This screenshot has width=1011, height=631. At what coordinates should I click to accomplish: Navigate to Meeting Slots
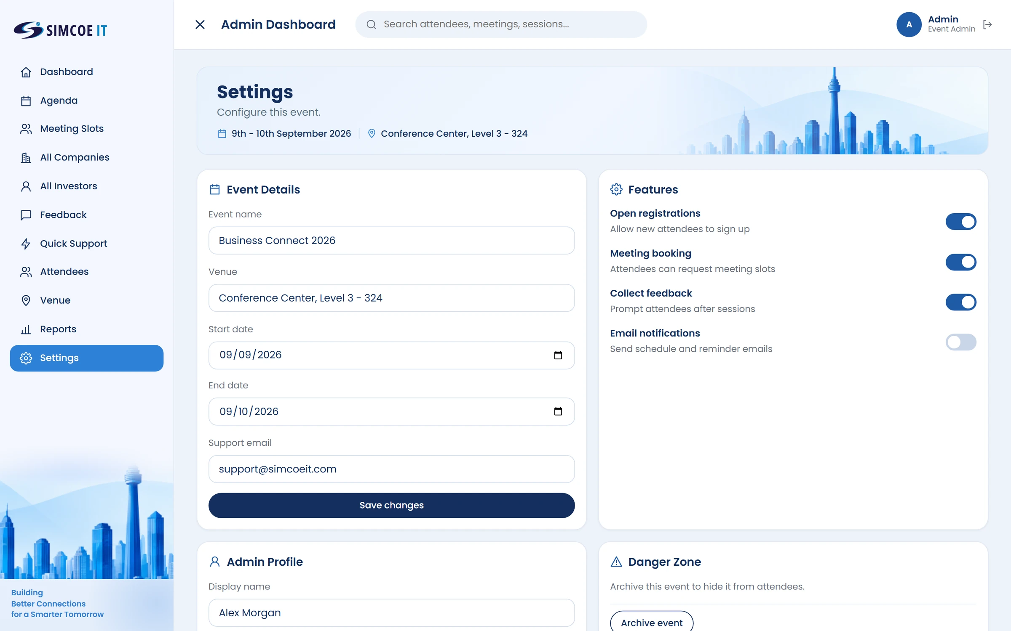(86, 129)
